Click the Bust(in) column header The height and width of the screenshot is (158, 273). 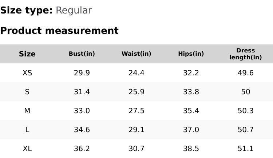[82, 54]
